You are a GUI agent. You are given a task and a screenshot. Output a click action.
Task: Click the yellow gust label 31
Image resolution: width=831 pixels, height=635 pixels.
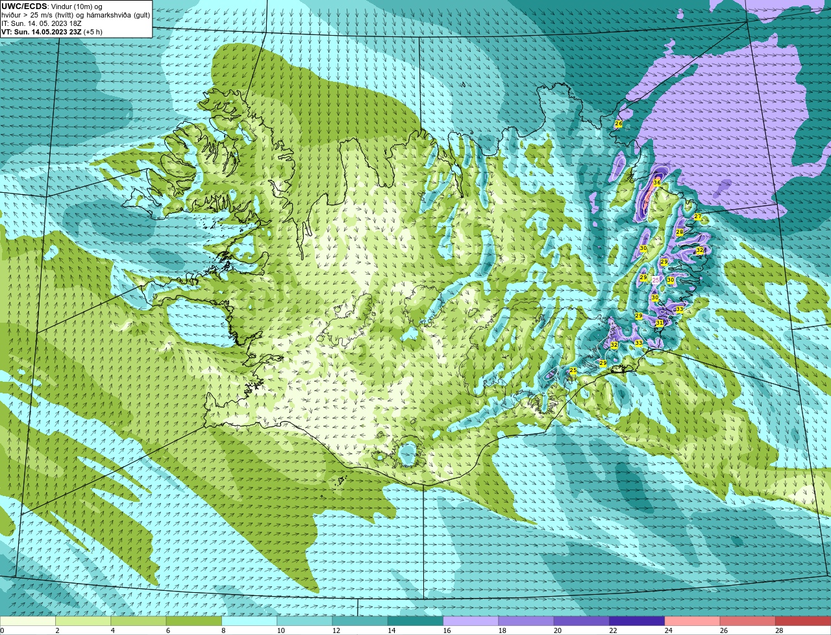[x=659, y=323]
